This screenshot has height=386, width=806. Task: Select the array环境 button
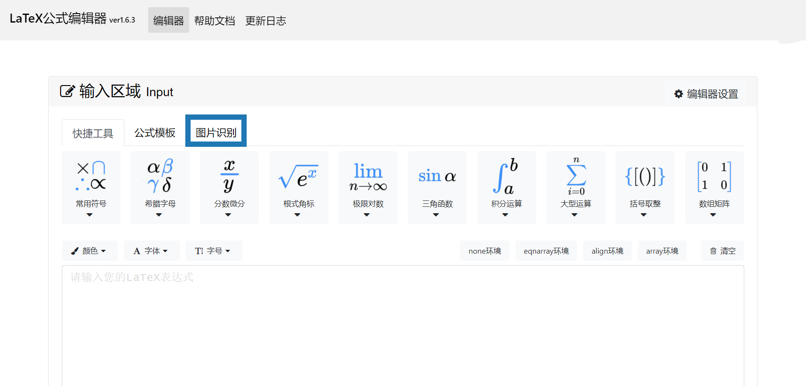(662, 251)
